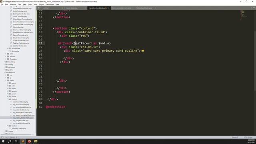Expand the database folder arrow
Image resolution: width=256 pixels, height=144 pixels.
tap(4, 67)
